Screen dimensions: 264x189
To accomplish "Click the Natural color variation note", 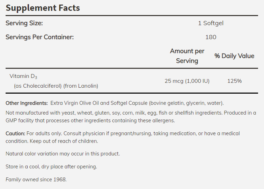I will [63, 154].
